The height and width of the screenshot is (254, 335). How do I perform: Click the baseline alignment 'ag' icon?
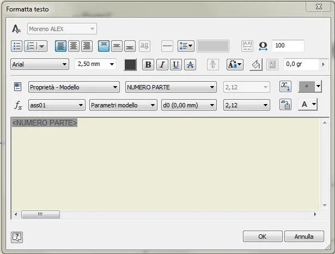tap(144, 46)
